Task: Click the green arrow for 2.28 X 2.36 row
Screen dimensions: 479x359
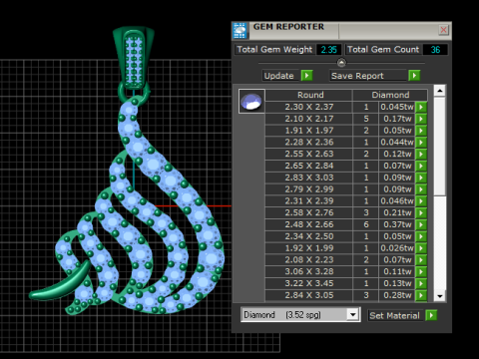Action: 421,143
